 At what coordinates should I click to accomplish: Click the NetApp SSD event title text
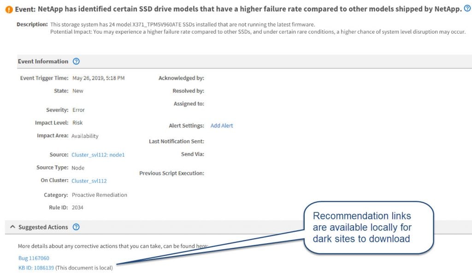click(x=249, y=9)
